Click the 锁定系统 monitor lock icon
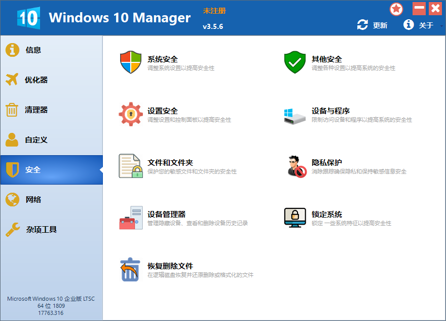This screenshot has width=446, height=321. [295, 218]
